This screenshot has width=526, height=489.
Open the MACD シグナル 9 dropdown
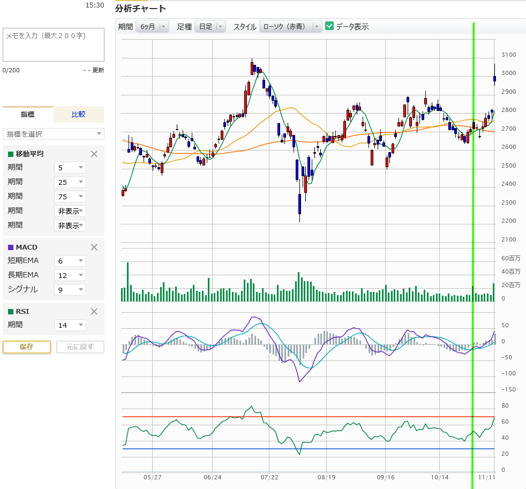70,290
